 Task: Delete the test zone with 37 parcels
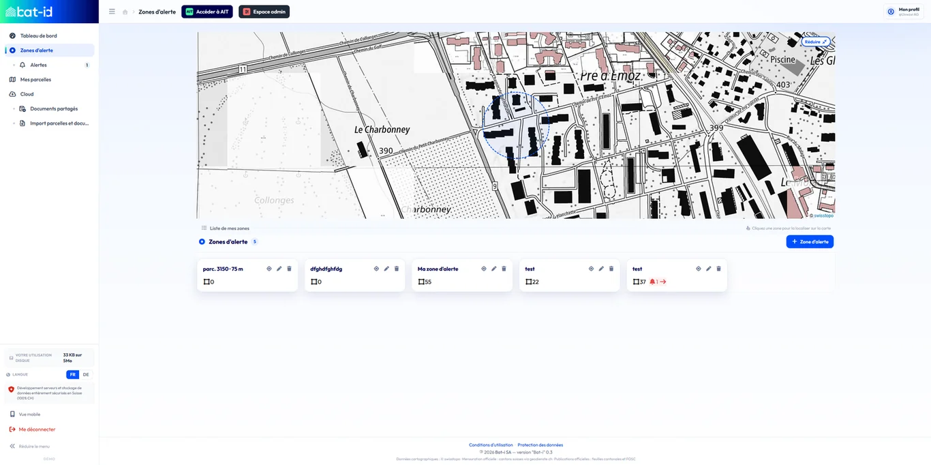718,269
